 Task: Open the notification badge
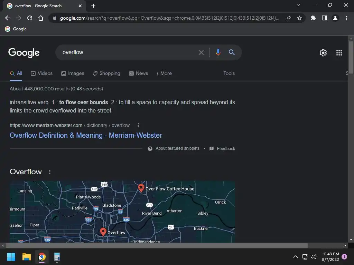[x=344, y=257]
